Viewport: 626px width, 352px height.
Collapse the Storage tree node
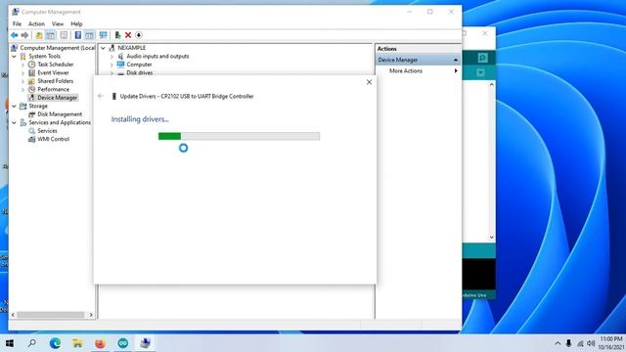click(15, 107)
